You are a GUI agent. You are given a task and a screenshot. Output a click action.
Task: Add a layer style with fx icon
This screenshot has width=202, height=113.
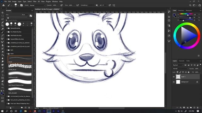click(x=181, y=108)
